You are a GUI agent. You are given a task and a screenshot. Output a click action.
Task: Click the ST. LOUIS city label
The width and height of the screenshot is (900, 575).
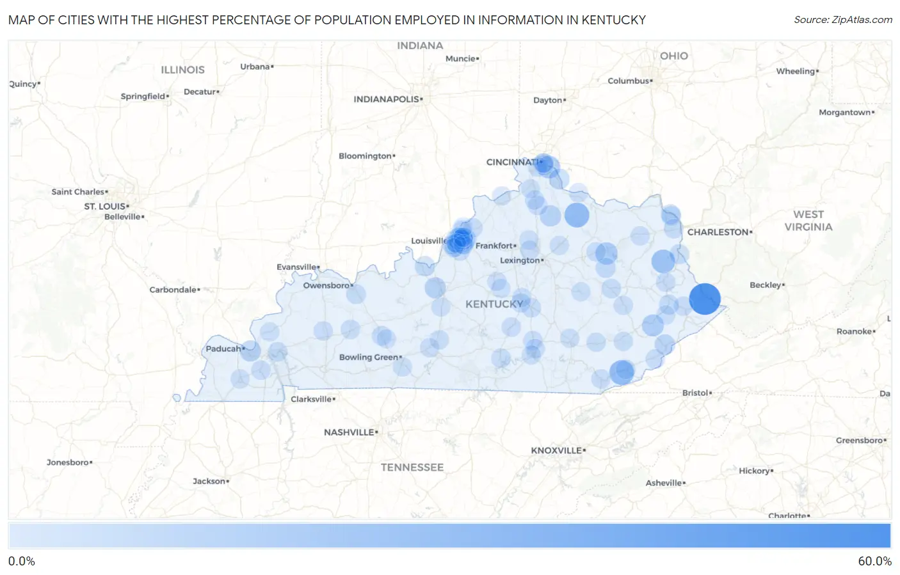pyautogui.click(x=106, y=206)
